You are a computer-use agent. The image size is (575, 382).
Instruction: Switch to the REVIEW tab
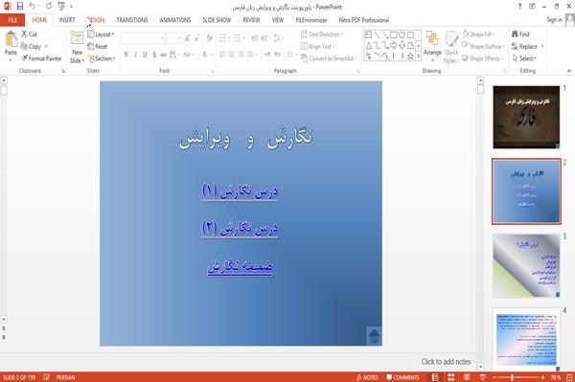pos(251,20)
